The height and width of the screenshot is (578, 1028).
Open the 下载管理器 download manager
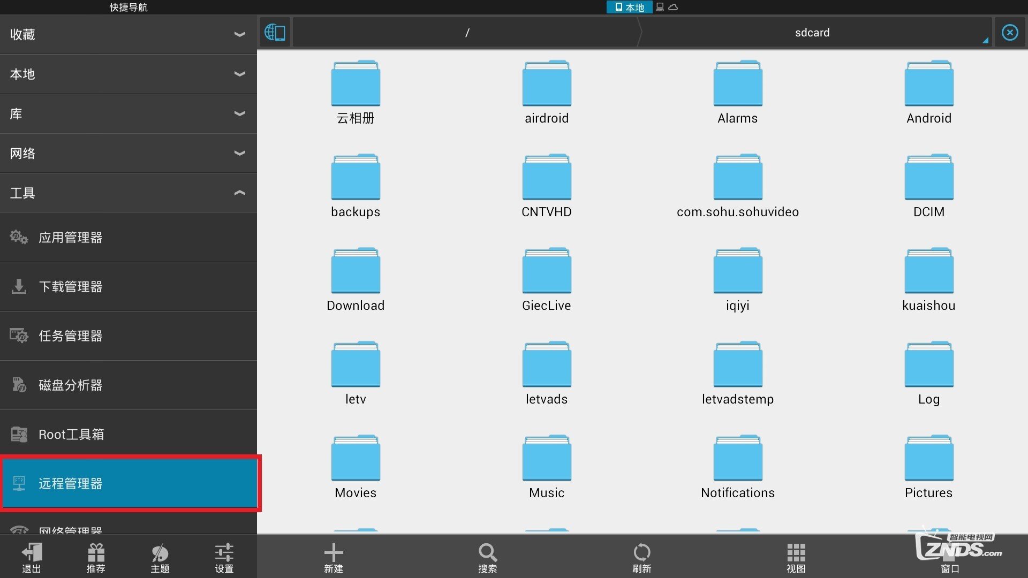coord(128,287)
